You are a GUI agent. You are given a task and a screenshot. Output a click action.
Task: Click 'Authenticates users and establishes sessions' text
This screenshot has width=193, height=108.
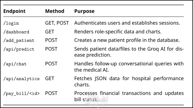[x=127, y=23]
